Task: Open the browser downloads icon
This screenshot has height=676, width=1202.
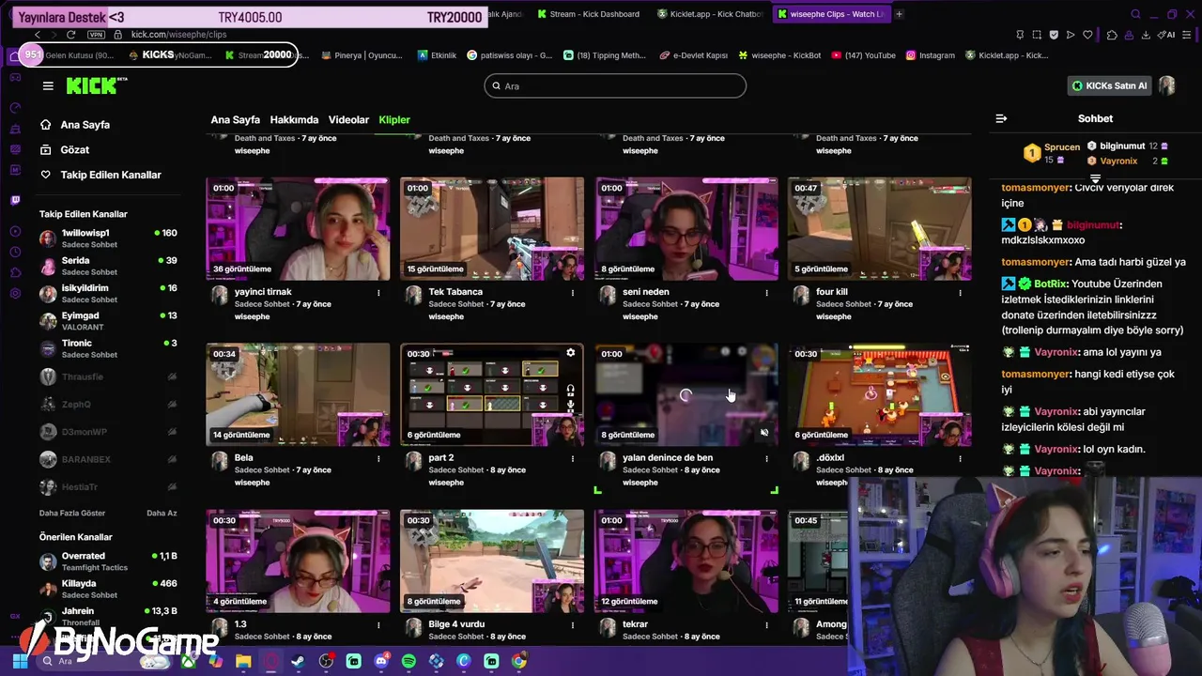Action: tap(1145, 35)
